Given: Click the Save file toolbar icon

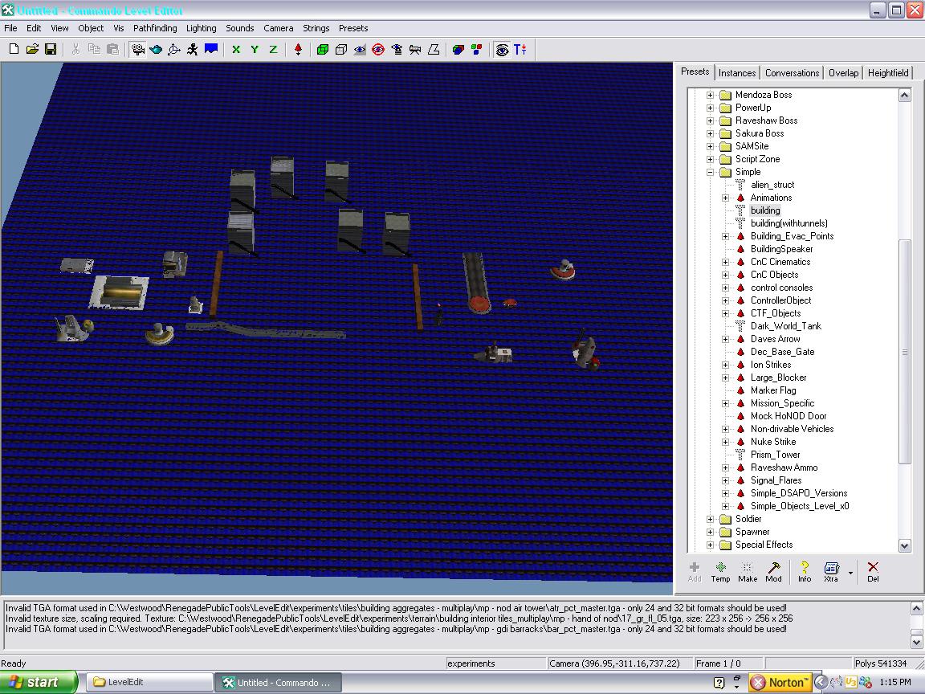Looking at the screenshot, I should coord(50,49).
